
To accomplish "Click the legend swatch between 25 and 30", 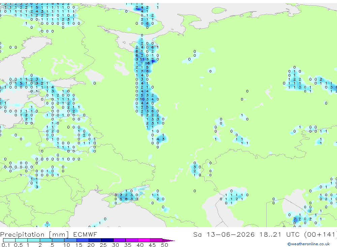I will [107, 240].
